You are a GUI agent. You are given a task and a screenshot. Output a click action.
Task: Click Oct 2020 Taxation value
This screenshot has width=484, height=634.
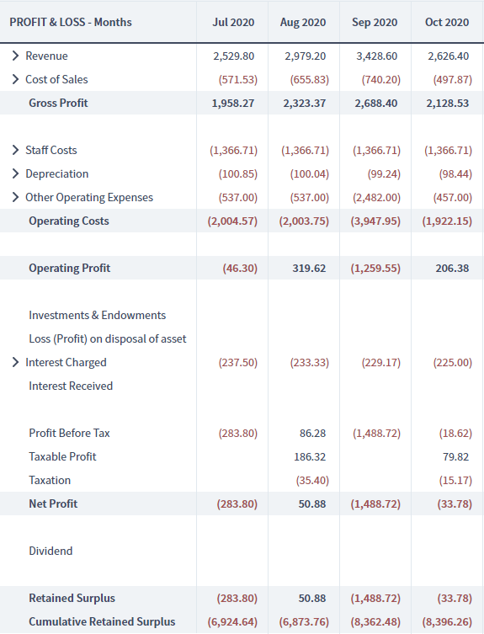click(x=455, y=481)
